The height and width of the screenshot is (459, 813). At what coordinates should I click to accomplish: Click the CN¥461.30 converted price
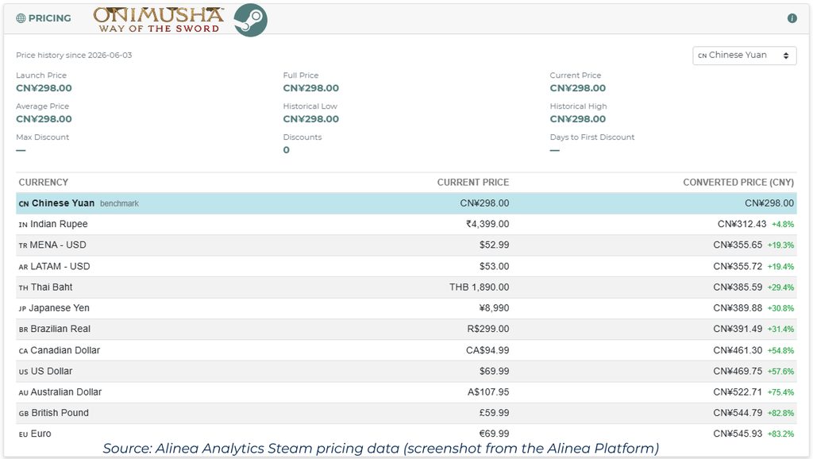pos(738,350)
